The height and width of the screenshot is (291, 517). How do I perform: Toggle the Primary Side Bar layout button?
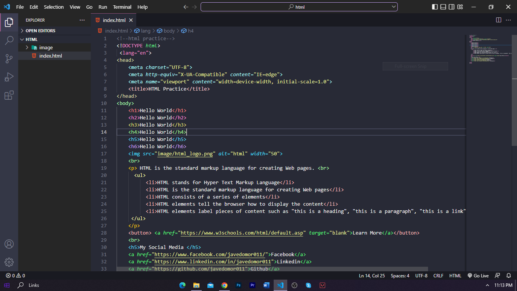coord(434,7)
